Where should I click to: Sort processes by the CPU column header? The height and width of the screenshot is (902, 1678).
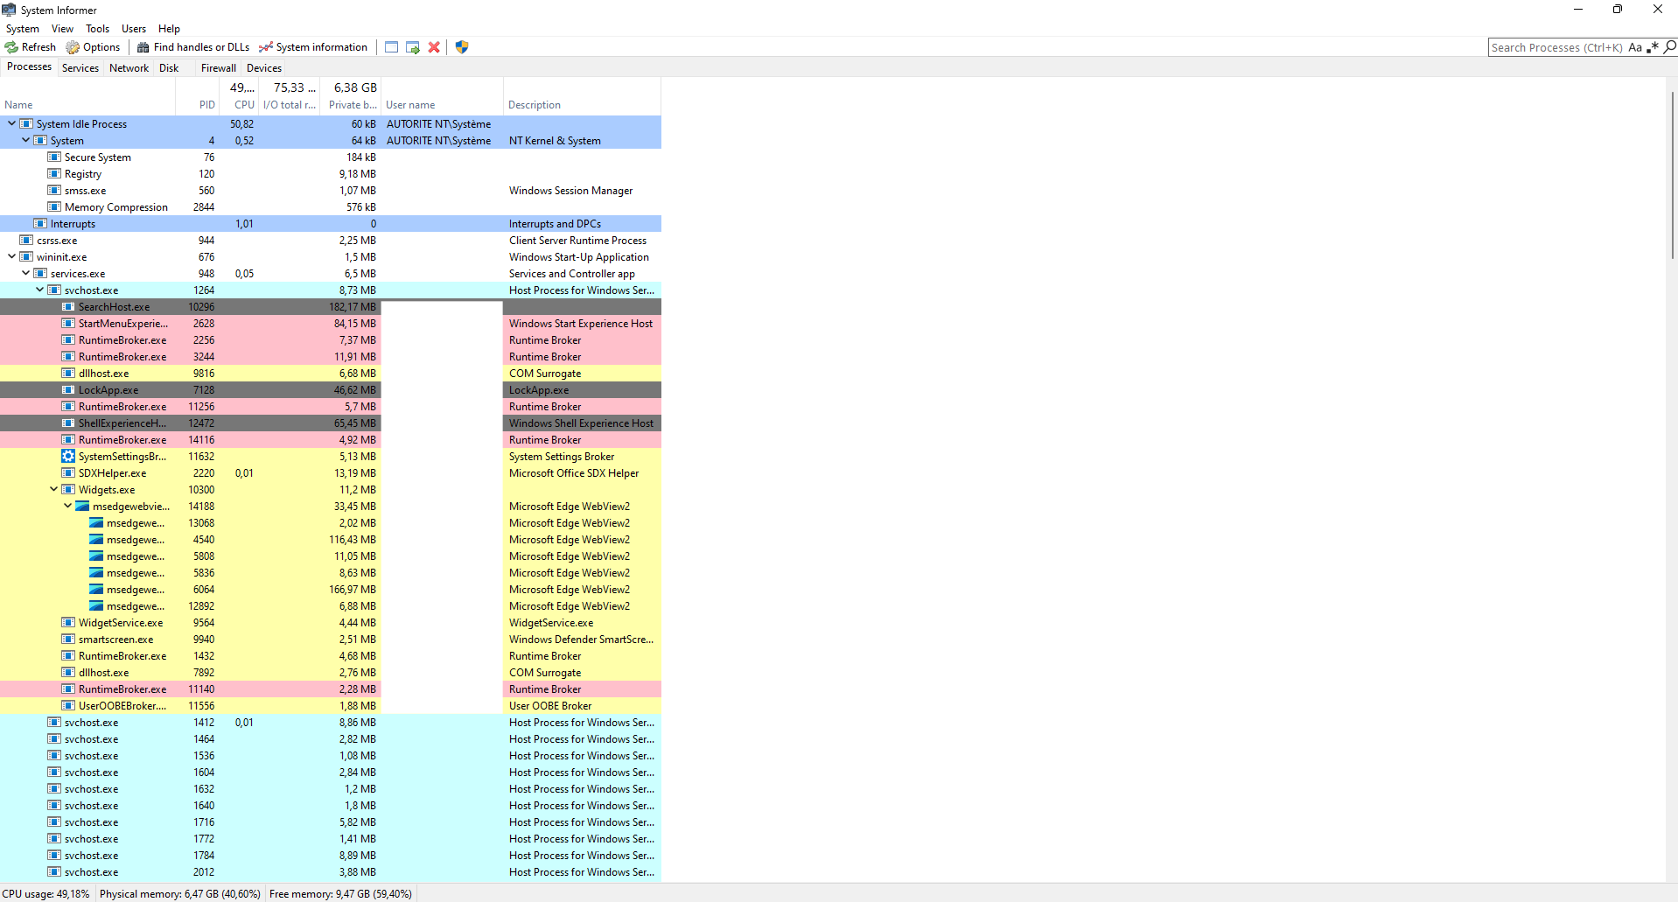point(244,105)
